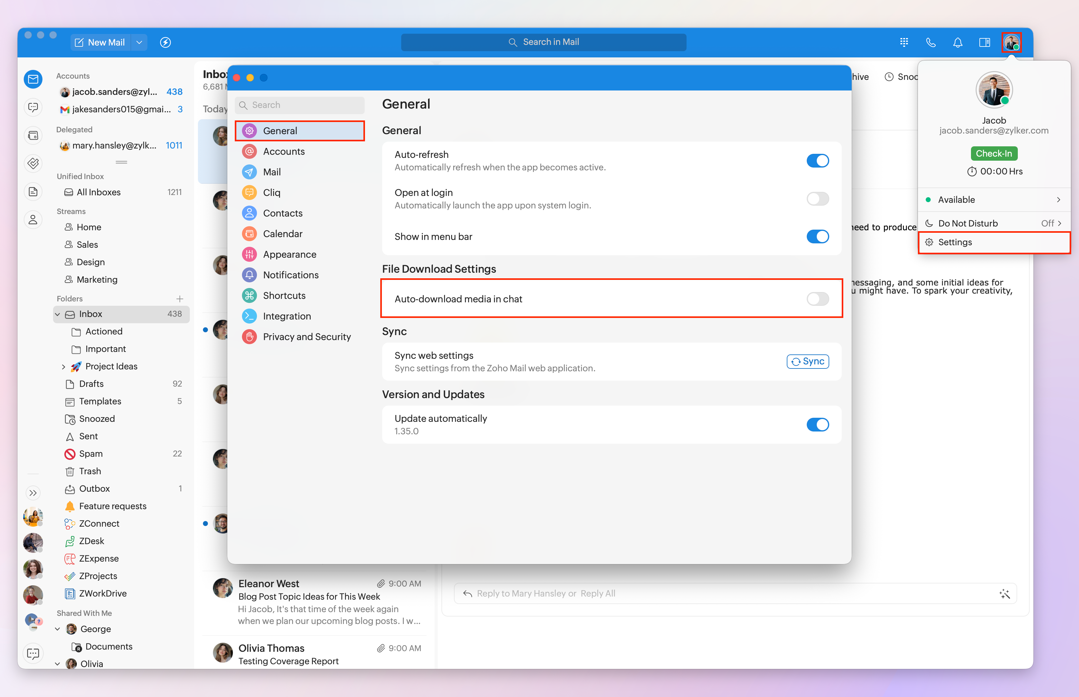Disable the Auto-refresh toggle

[x=817, y=161]
